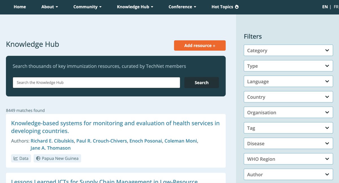Screen dimensions: 339x183
Task: Click the Knowledge Hub page heading
Action: [x=32, y=44]
